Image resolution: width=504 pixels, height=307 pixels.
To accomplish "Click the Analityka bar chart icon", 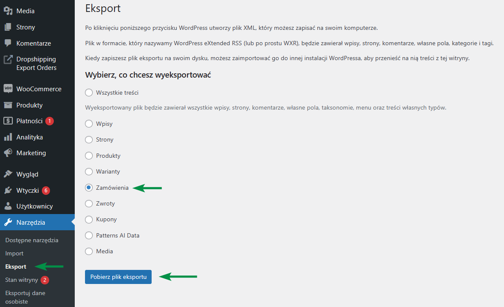I will pos(8,137).
